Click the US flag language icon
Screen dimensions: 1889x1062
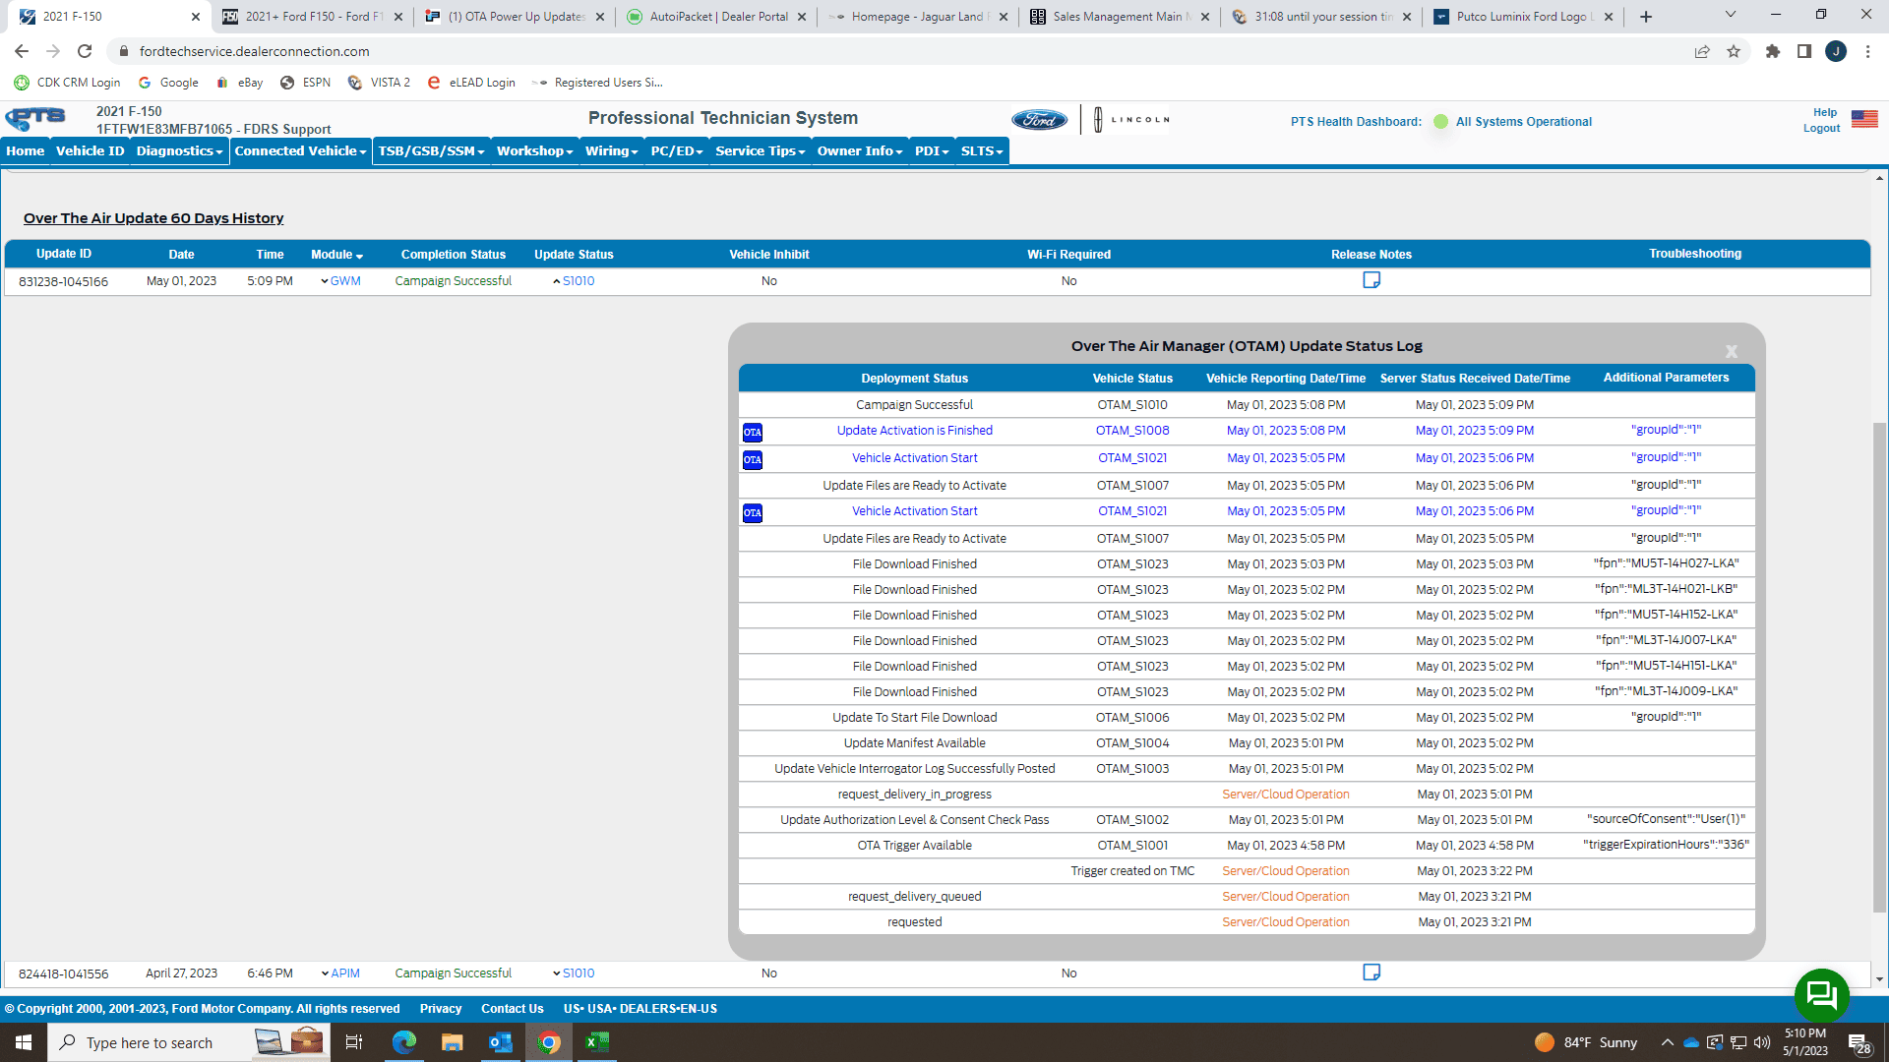point(1863,119)
